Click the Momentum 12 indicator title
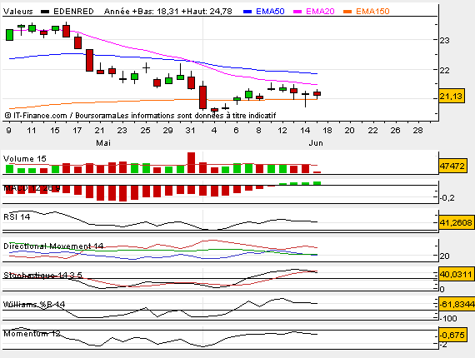This screenshot has width=475, height=358. (x=32, y=334)
